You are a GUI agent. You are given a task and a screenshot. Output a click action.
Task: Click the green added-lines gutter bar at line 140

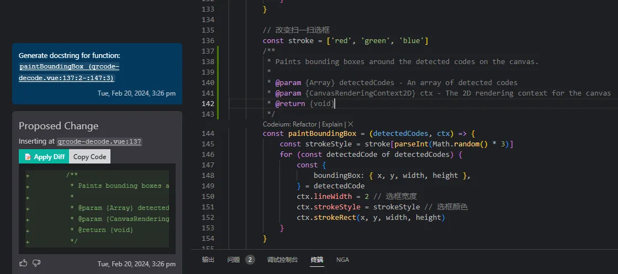[x=218, y=82]
